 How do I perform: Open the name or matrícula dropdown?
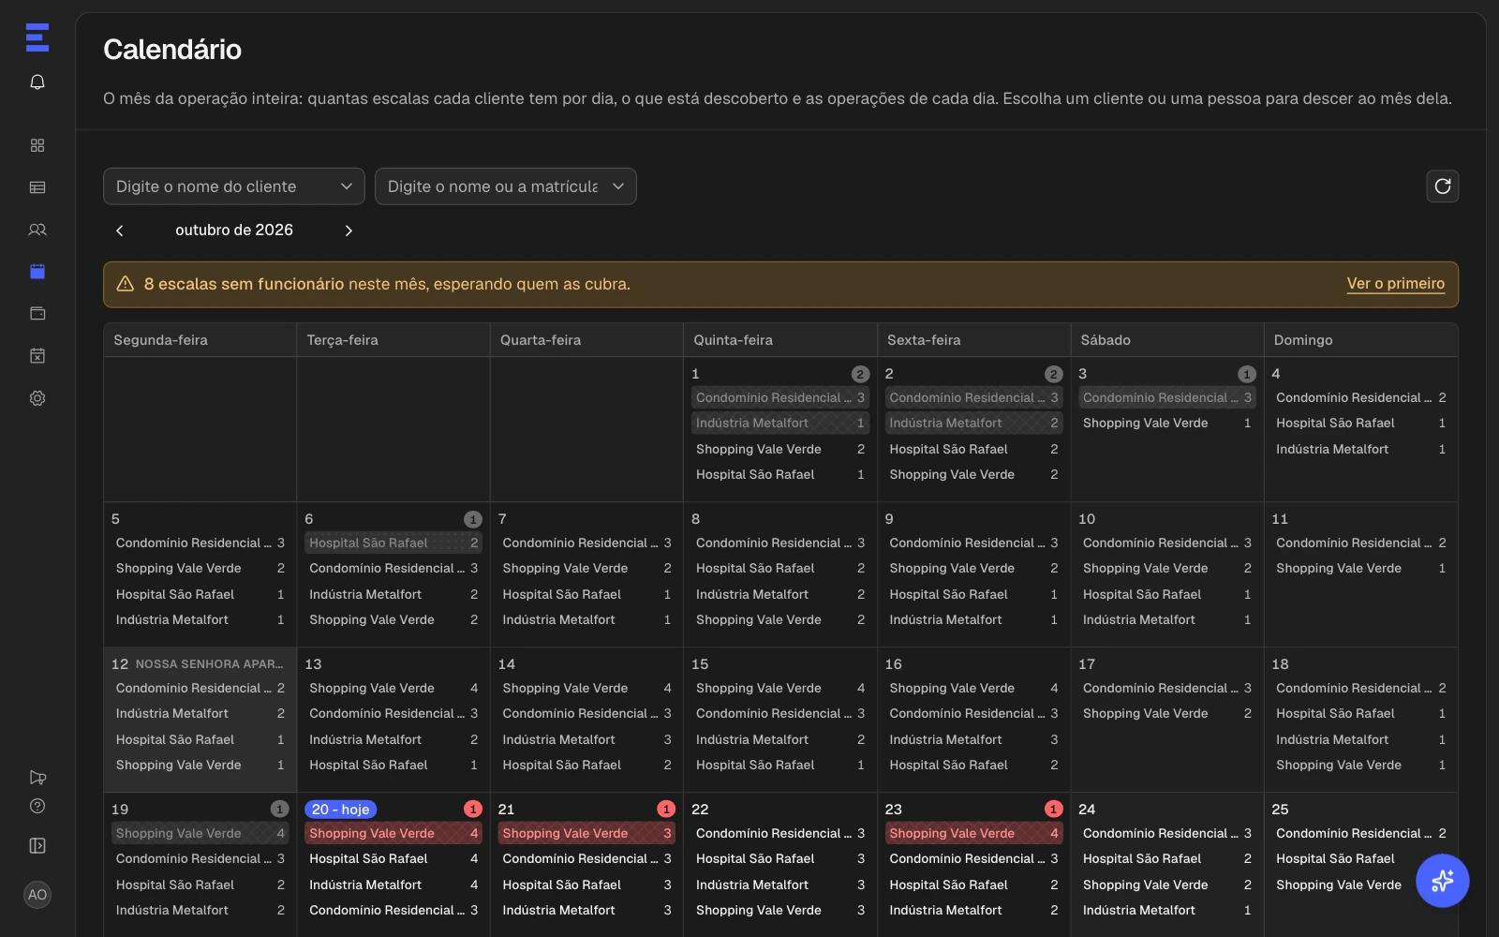(506, 186)
